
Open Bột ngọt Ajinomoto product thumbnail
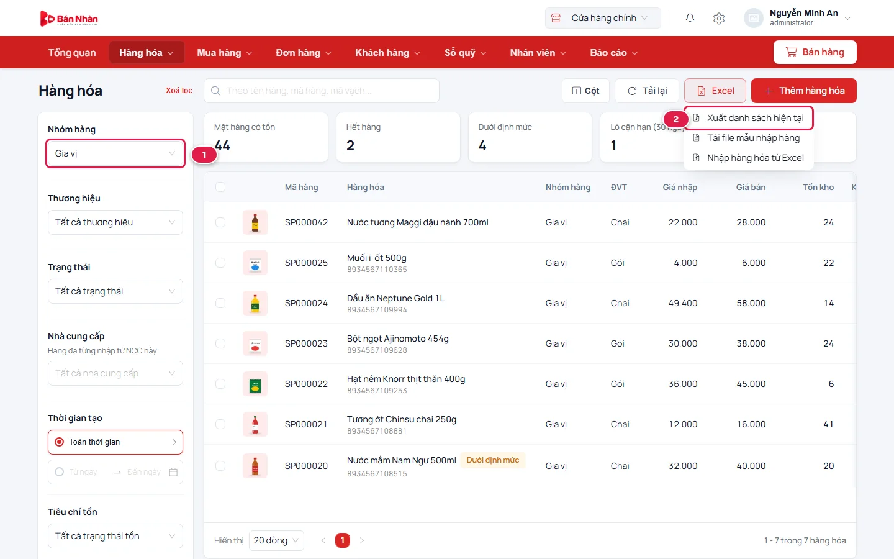(255, 343)
